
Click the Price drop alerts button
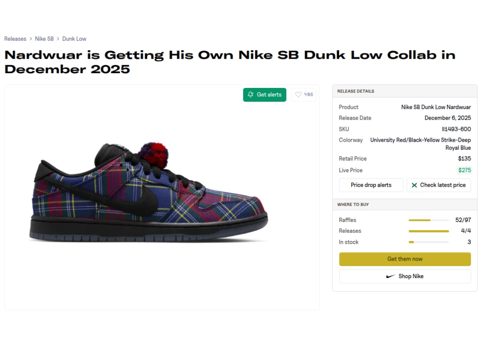371,185
